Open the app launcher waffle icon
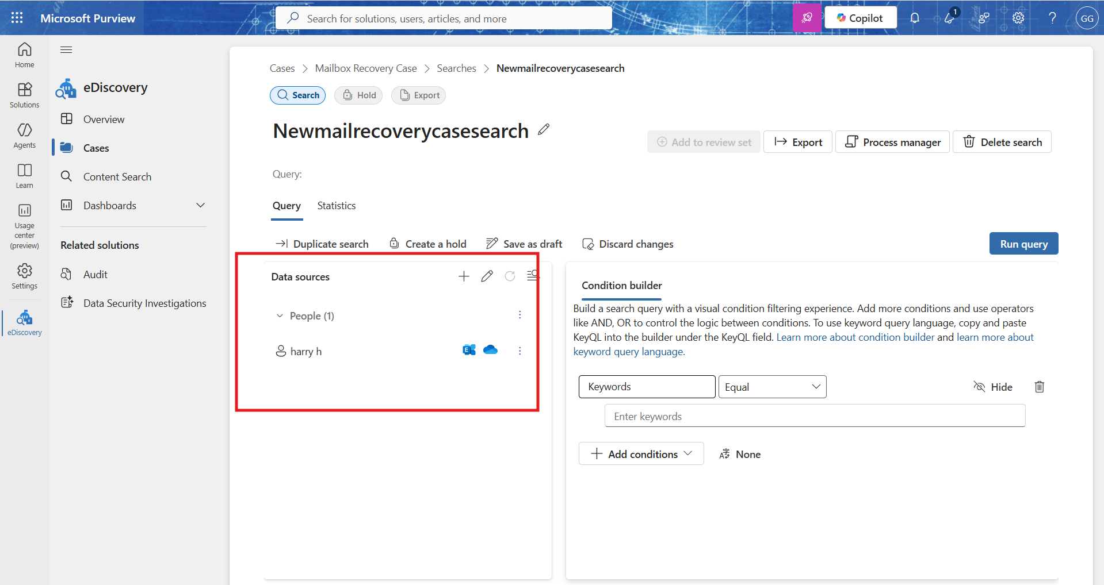Screen dimensions: 1104x585 [x=17, y=18]
